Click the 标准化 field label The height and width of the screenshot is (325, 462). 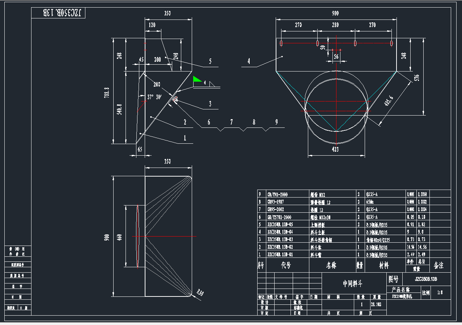[298, 308]
